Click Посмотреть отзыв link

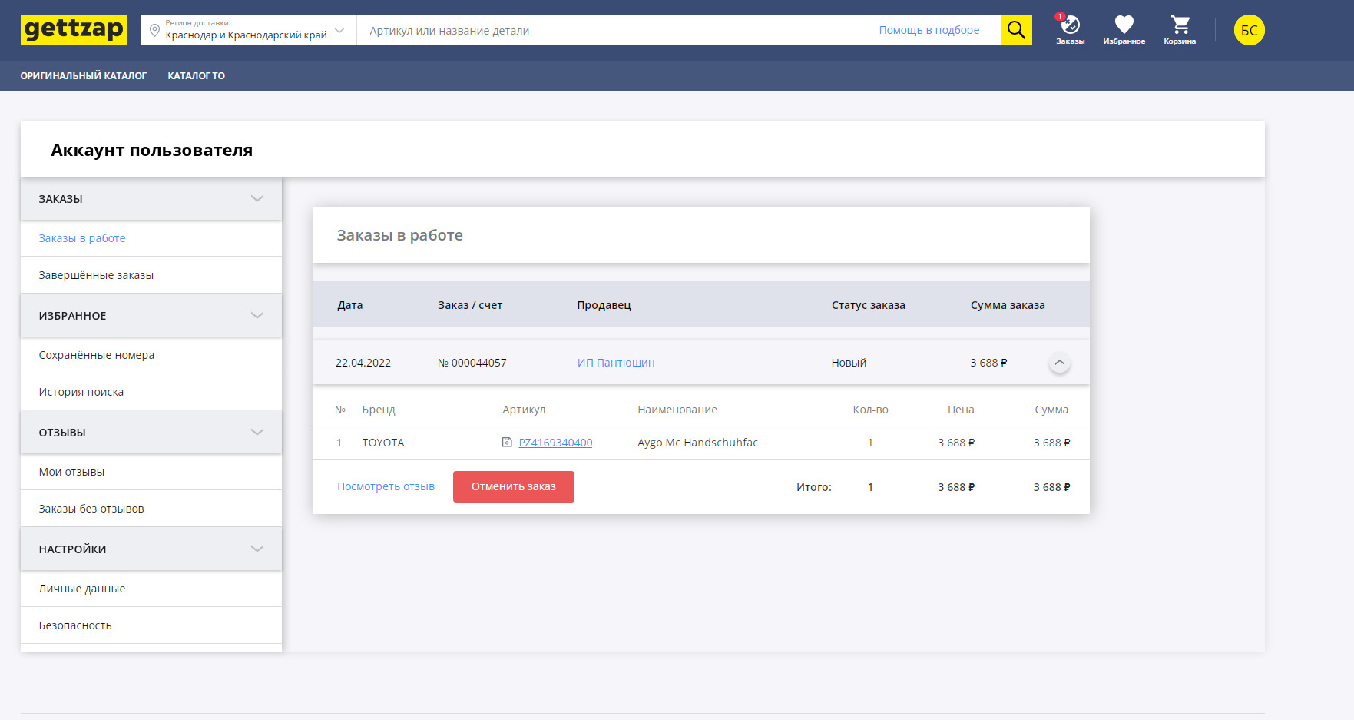(x=386, y=486)
